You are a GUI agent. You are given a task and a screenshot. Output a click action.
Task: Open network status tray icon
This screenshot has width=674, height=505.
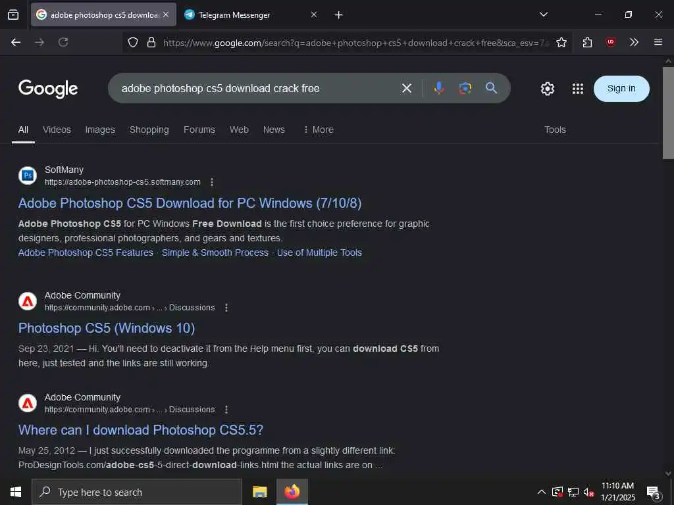[573, 492]
